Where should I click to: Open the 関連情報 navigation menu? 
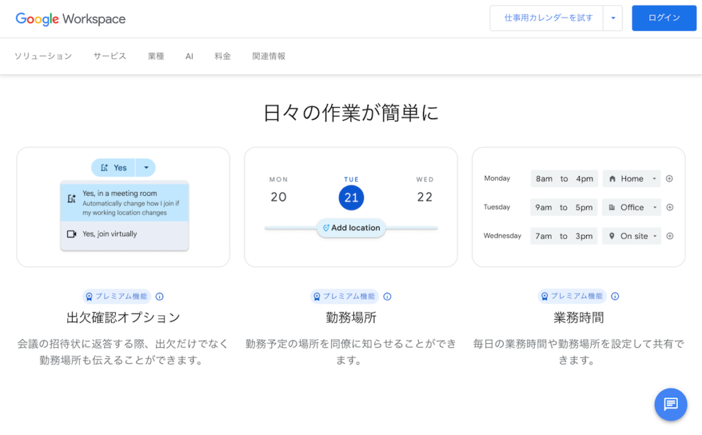point(269,56)
